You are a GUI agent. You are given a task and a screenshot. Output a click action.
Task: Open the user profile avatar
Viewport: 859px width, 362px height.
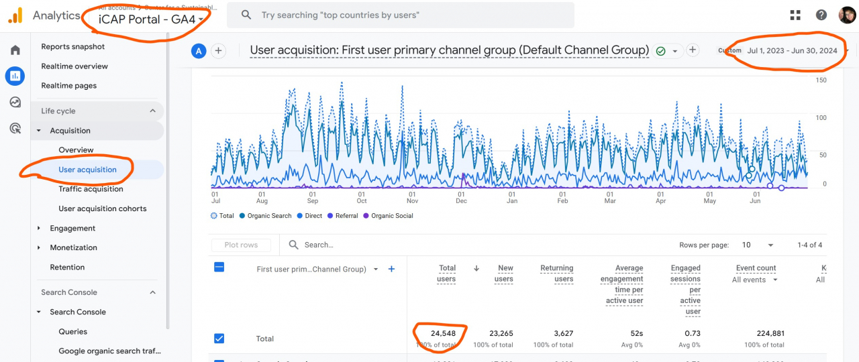847,15
